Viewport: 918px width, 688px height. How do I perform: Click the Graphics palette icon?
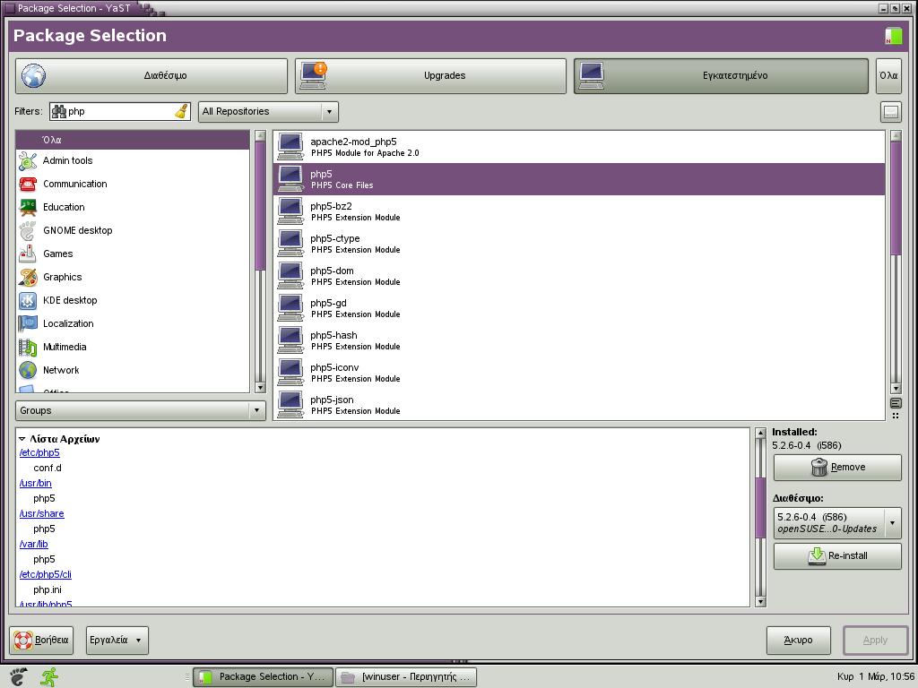28,278
